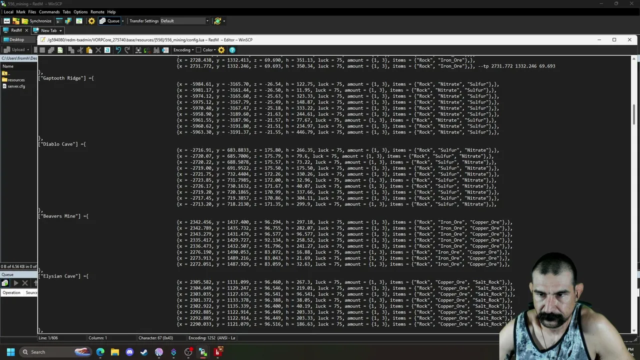Open editor Help question mark icon

[232, 50]
